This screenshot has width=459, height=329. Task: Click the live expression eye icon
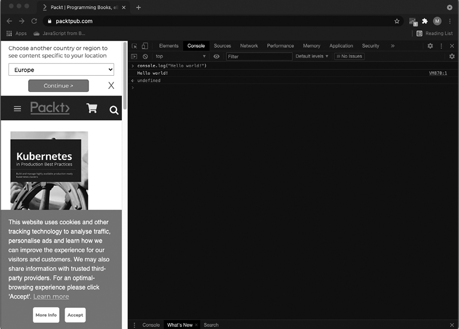point(216,56)
